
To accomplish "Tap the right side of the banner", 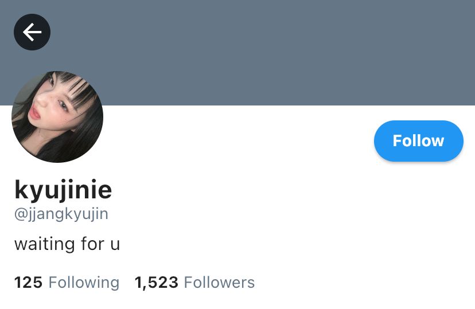I will click(x=364, y=53).
